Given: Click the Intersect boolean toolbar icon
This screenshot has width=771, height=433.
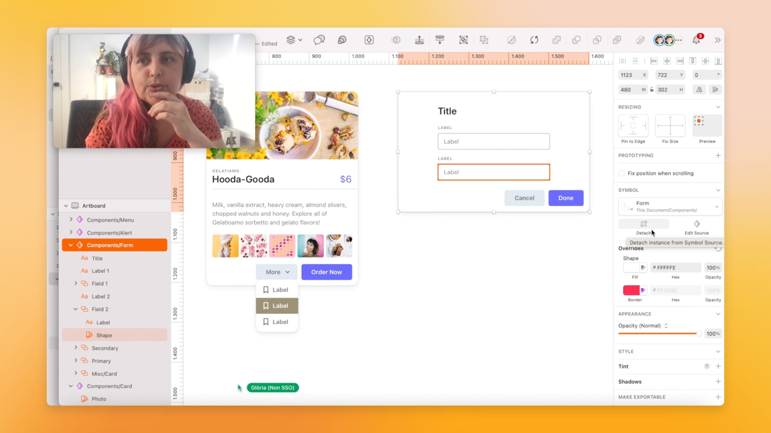Looking at the screenshot, I should coord(597,40).
